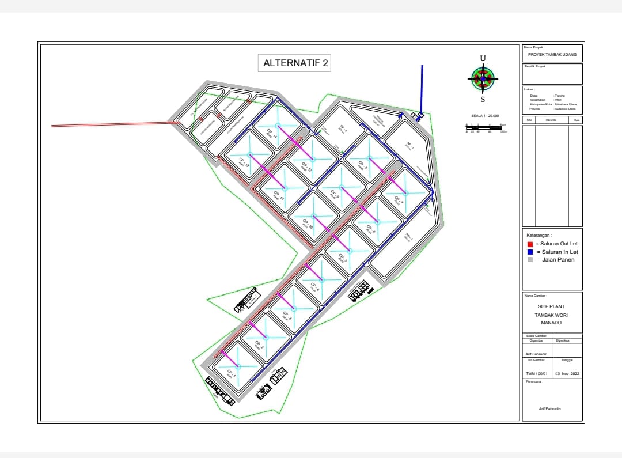
Task: Click the empty Pemilik Proyek field
Action: coord(552,76)
